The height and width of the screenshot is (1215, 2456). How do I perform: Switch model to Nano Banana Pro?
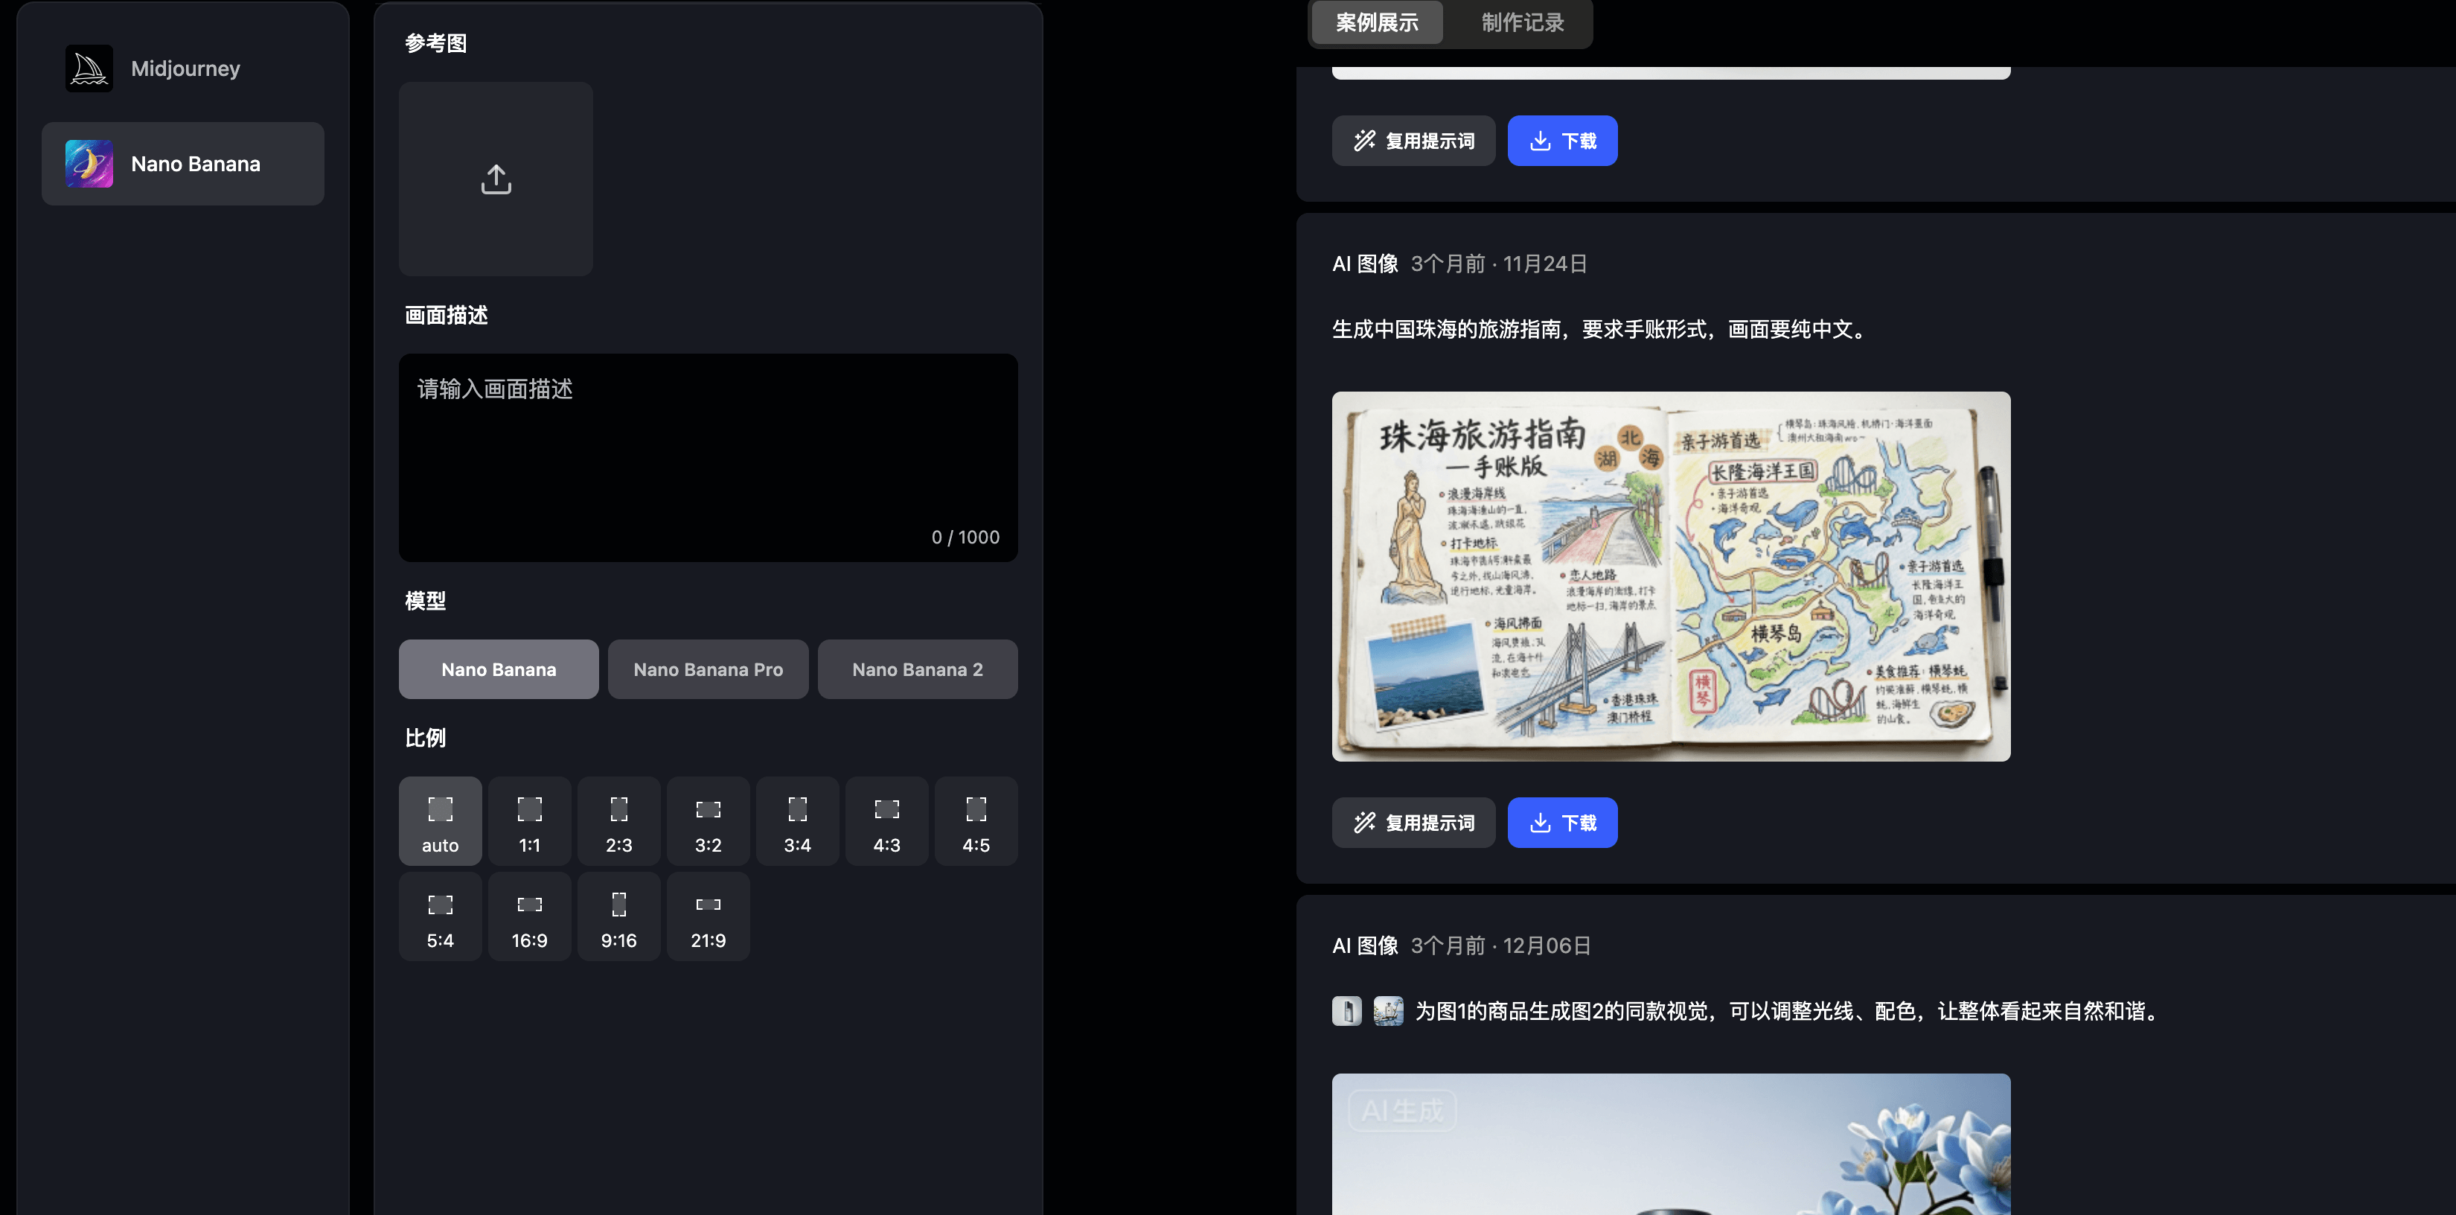[708, 669]
